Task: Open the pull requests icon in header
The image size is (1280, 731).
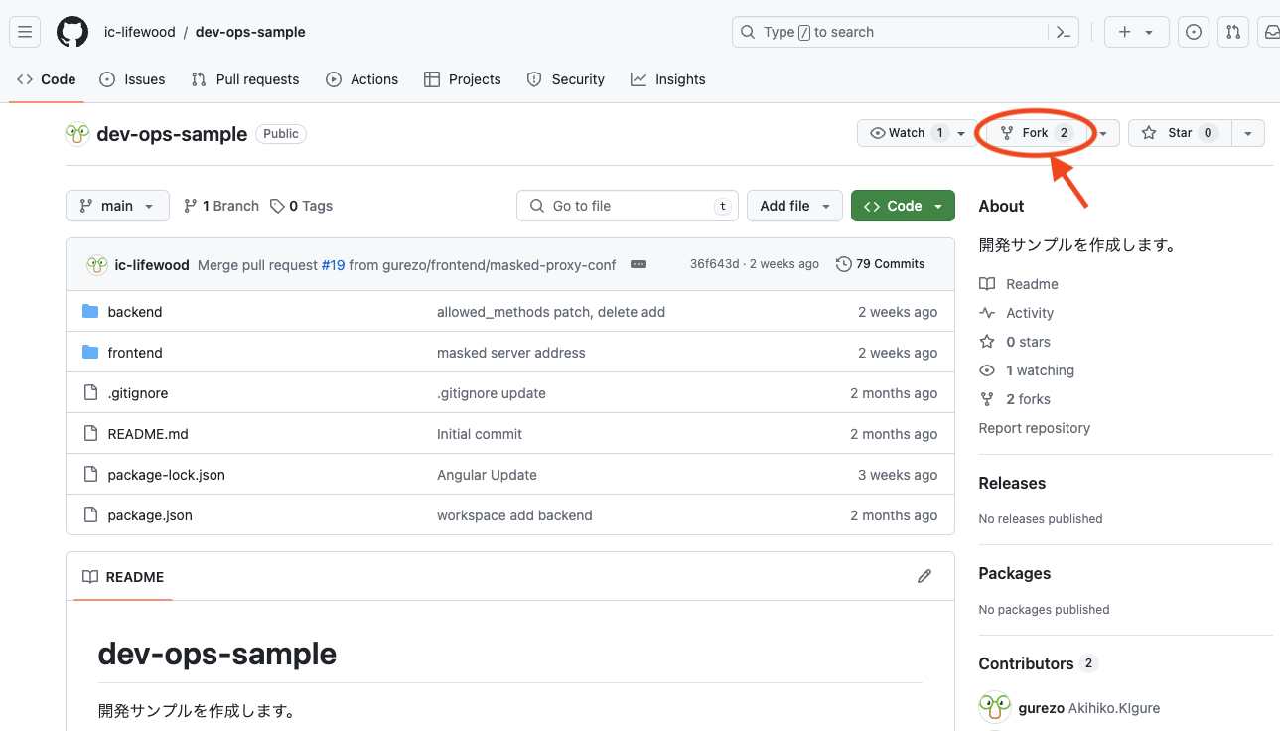Action: click(x=1233, y=32)
